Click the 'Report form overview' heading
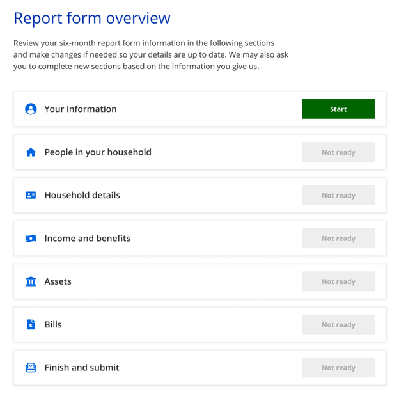This screenshot has height=394, width=399. point(92,18)
